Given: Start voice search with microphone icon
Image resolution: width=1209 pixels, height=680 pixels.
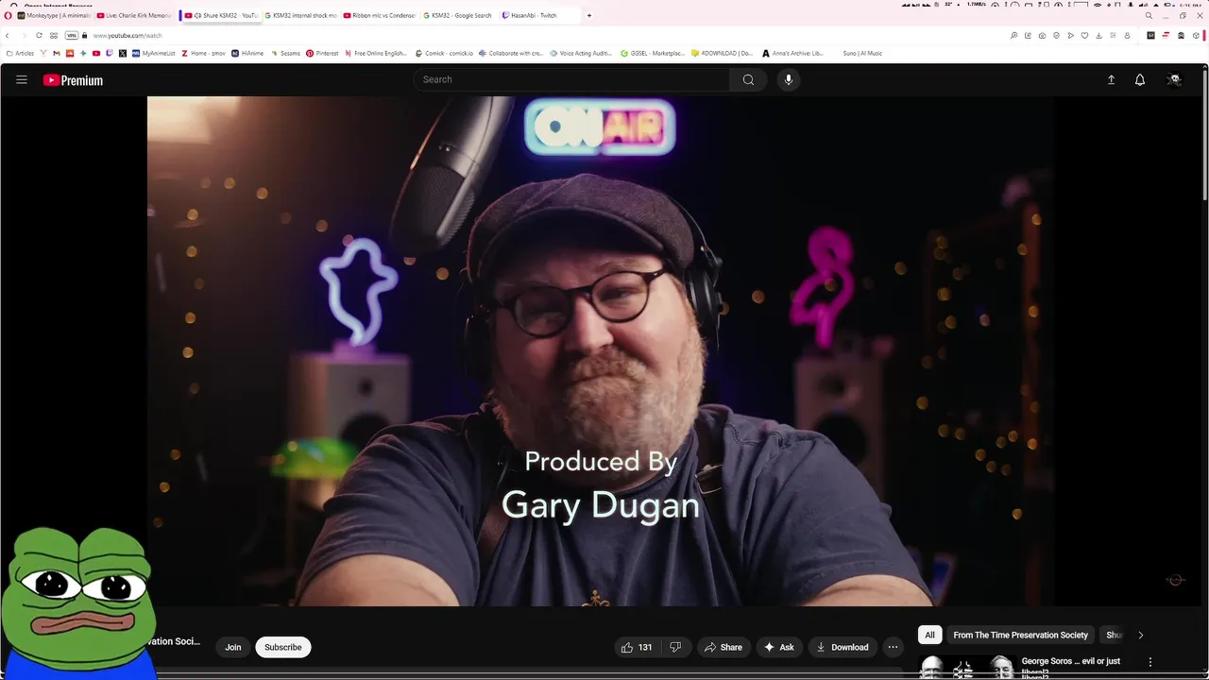Looking at the screenshot, I should tap(789, 79).
